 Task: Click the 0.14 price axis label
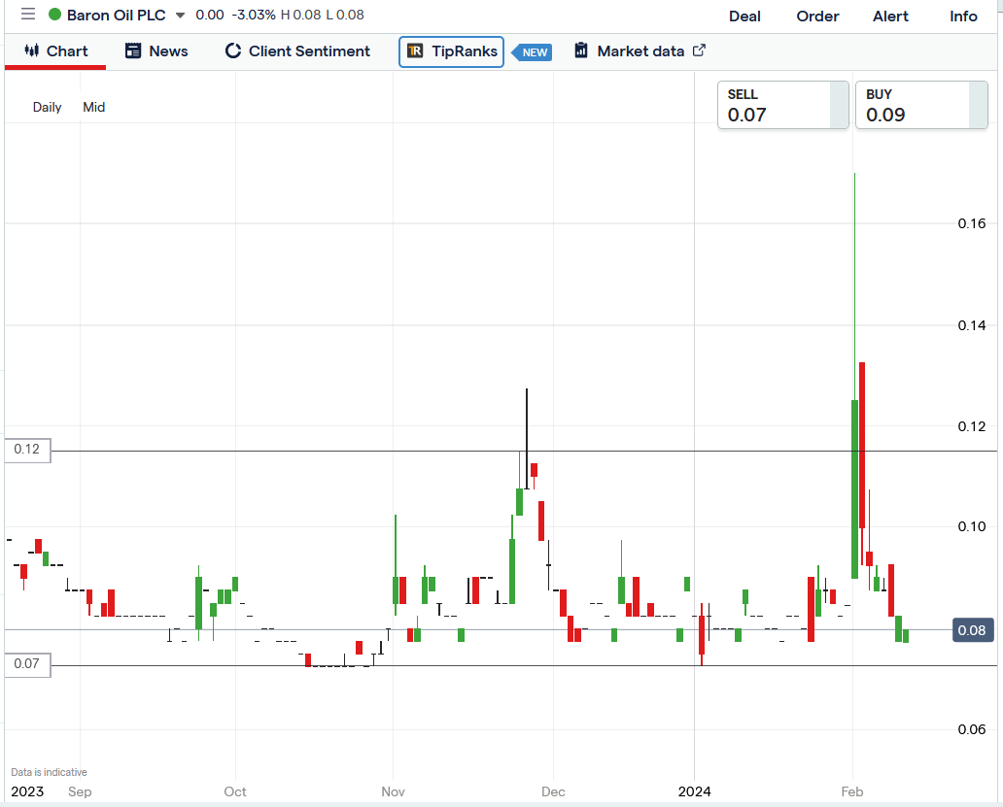972,325
